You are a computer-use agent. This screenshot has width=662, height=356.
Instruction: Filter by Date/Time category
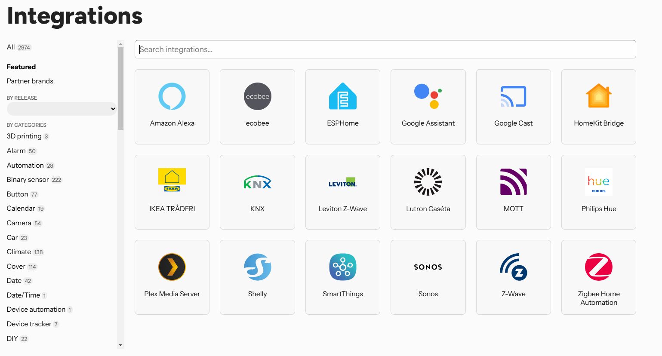click(27, 295)
